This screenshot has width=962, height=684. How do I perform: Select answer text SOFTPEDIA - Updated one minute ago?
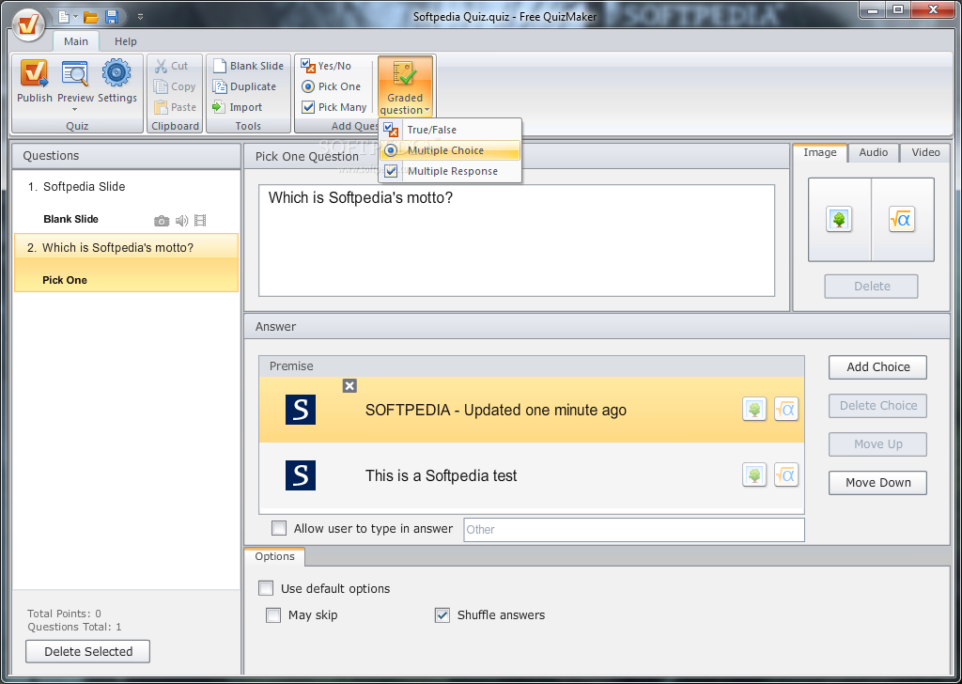(x=496, y=410)
